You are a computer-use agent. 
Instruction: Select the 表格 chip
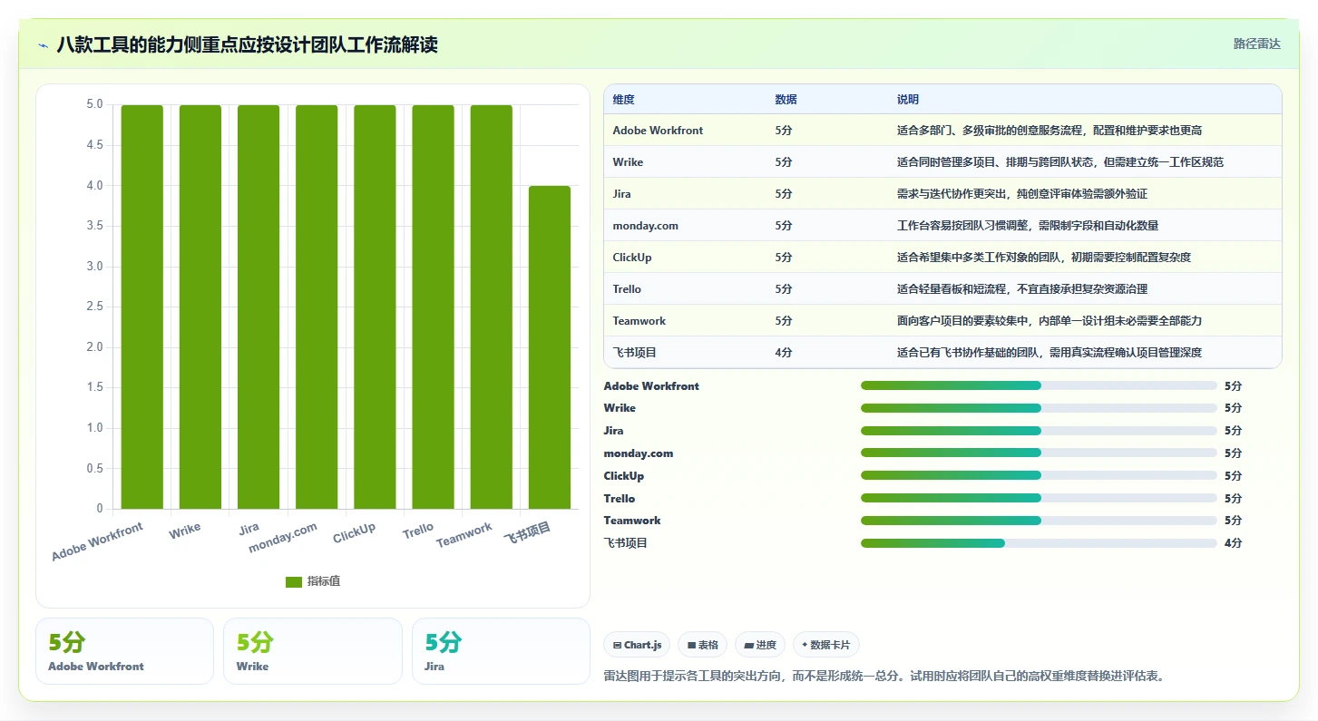(702, 645)
